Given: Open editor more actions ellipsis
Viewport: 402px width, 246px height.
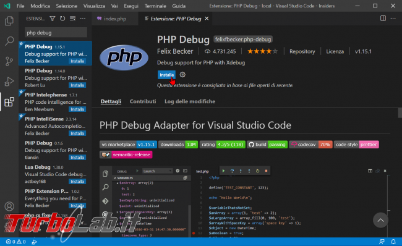Looking at the screenshot, I should [393, 18].
